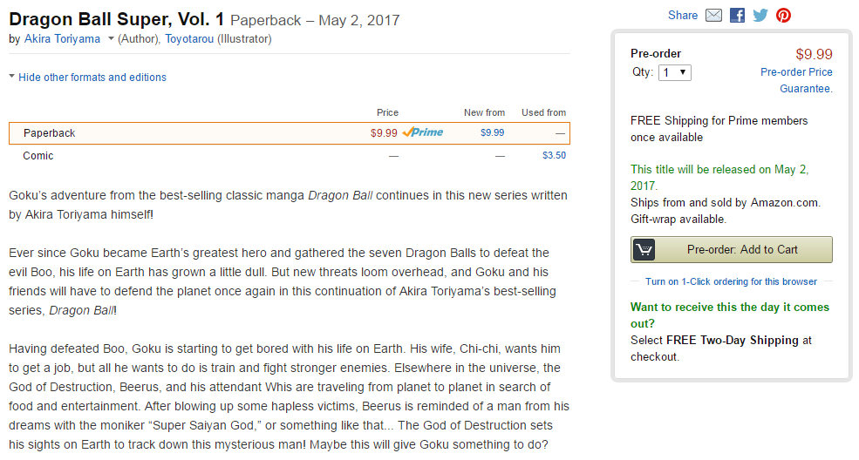
Task: Expand the author dropdown arrow beside Akira Toriyama
Action: 111,39
